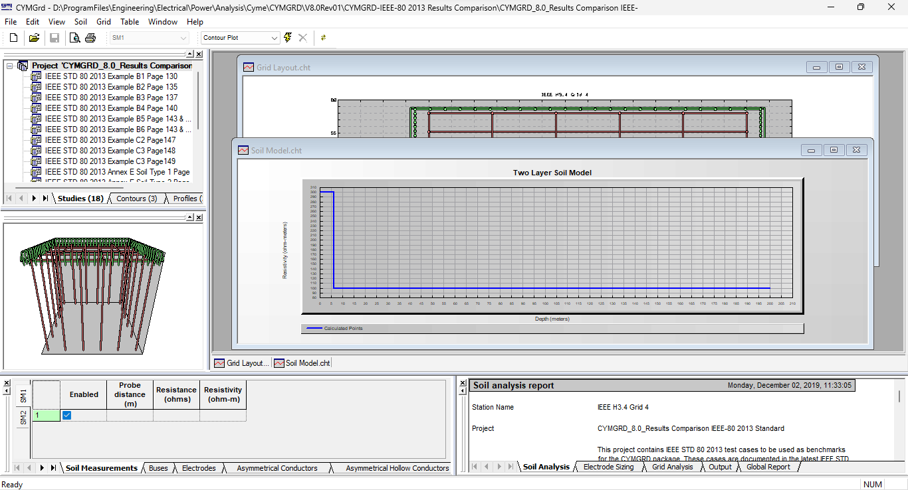Switch to the Contours (3) tab

point(136,199)
